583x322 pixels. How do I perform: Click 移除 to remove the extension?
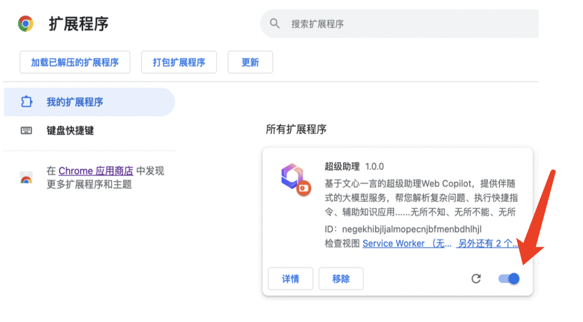(341, 279)
